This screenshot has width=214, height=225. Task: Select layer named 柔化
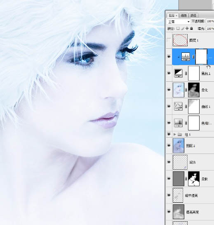click(x=205, y=90)
